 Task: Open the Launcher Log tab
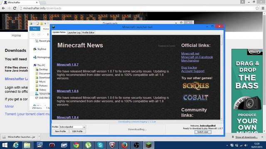coord(74,33)
